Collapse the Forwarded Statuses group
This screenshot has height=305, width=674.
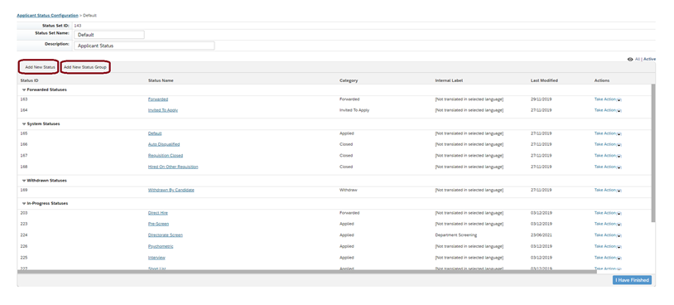point(24,90)
